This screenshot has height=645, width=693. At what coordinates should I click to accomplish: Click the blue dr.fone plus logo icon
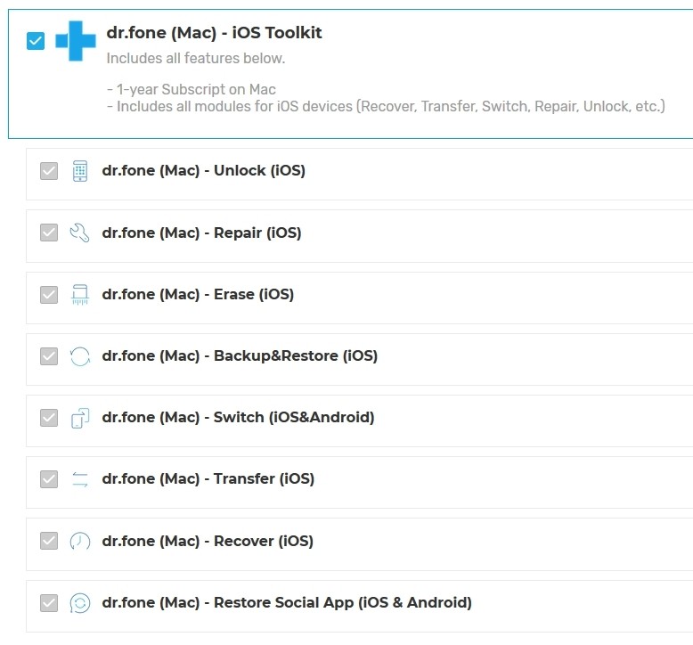[75, 41]
